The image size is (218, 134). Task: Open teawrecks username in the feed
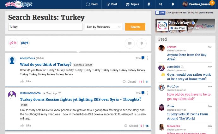point(173,126)
